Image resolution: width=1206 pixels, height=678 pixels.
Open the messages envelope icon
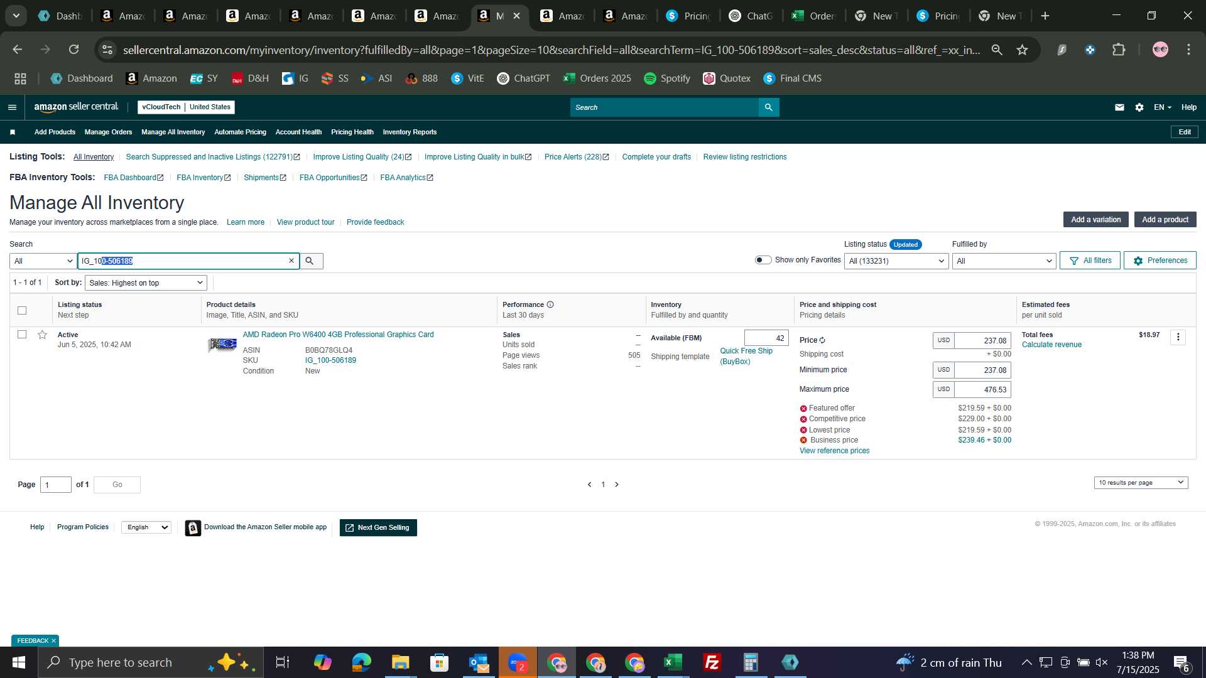(x=1119, y=107)
